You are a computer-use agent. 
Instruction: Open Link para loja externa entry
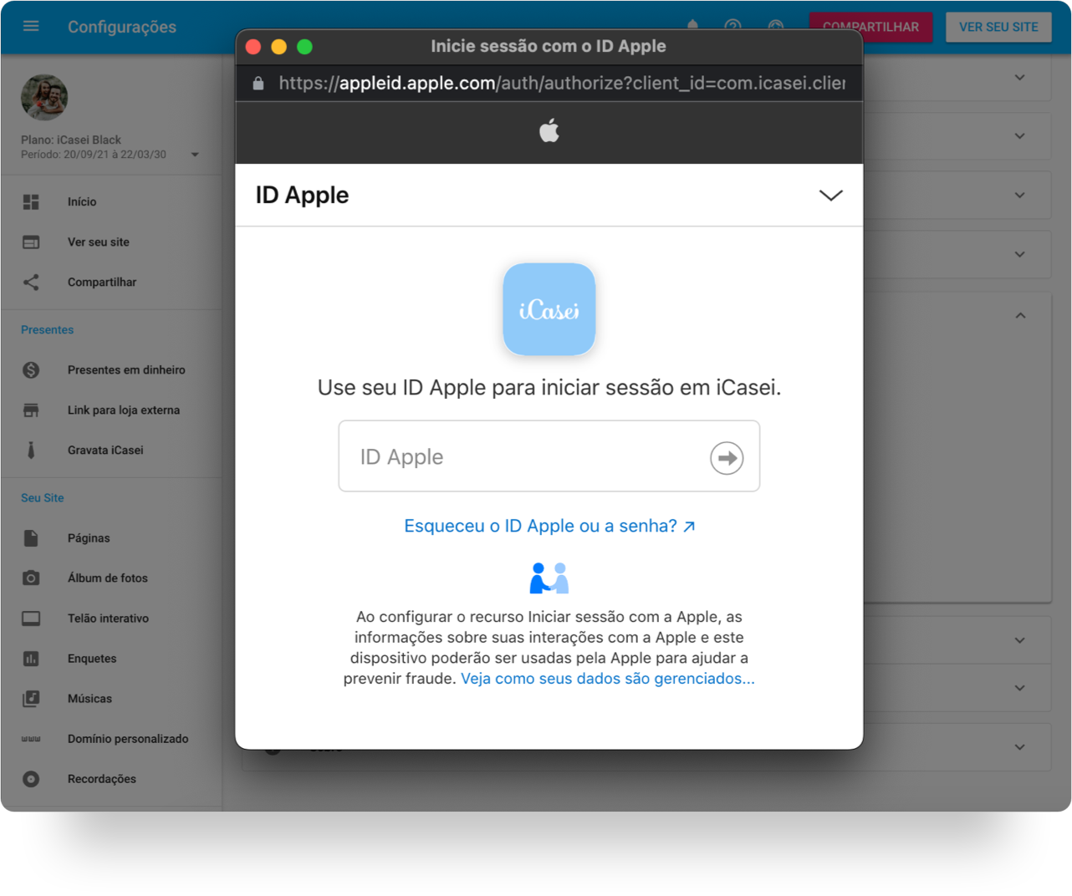click(x=124, y=410)
